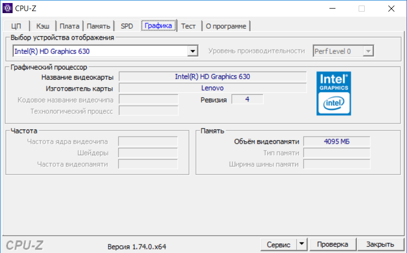Open the ЦП tab
Viewport: 407px width, 253px height.
pyautogui.click(x=16, y=26)
